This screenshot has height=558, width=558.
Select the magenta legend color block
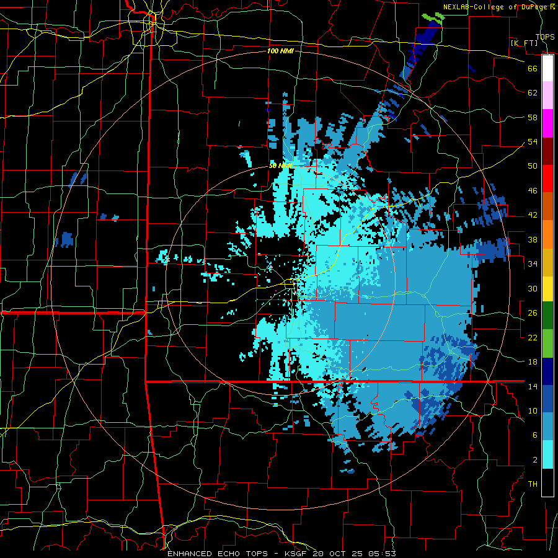pos(547,123)
